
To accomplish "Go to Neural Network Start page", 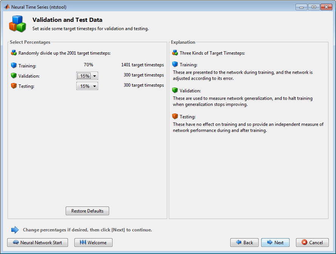I will [37, 242].
